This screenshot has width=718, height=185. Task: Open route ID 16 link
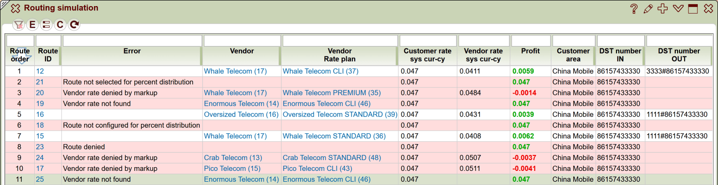[40, 114]
